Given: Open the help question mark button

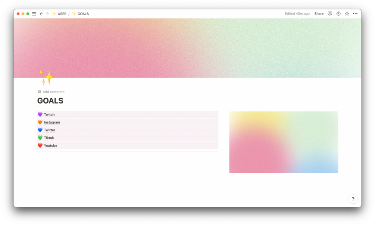Looking at the screenshot, I should coord(353,199).
